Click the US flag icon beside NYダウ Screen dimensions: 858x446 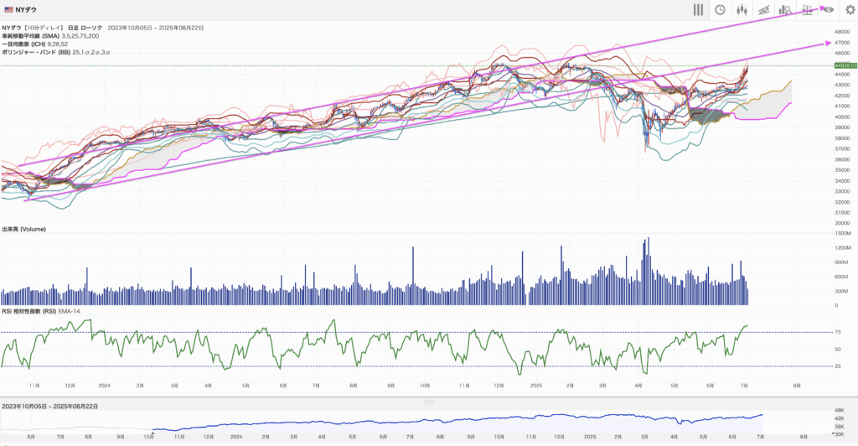tap(8, 9)
